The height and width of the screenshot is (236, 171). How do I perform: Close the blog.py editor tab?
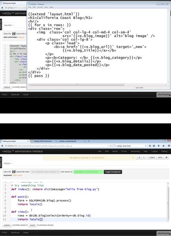click(x=12, y=163)
